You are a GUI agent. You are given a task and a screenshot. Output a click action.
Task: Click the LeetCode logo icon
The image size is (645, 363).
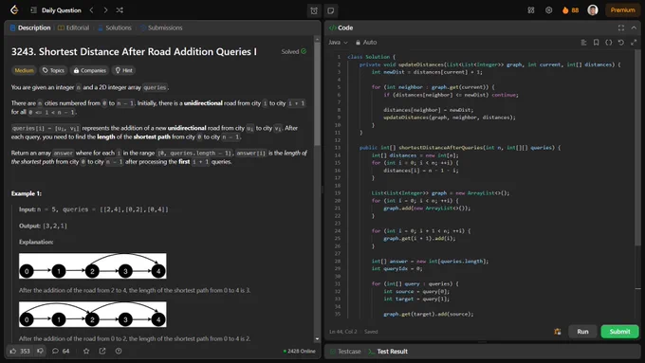(14, 9)
